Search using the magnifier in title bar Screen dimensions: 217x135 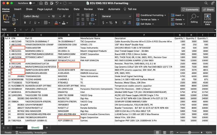(206, 3)
